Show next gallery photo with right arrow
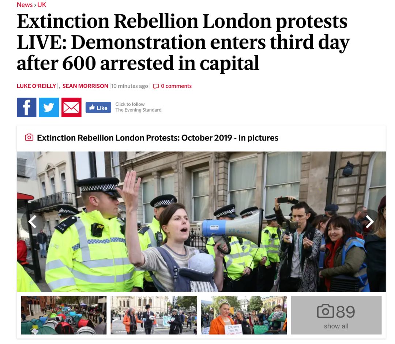The width and height of the screenshot is (395, 344). (x=369, y=222)
